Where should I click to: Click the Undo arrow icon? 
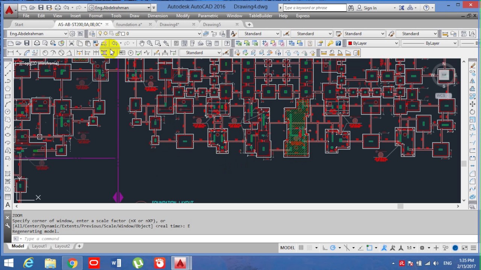pyautogui.click(x=114, y=43)
